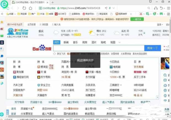
Task: Expand the 工商银行 dropdown arrow
Action: pos(121,85)
